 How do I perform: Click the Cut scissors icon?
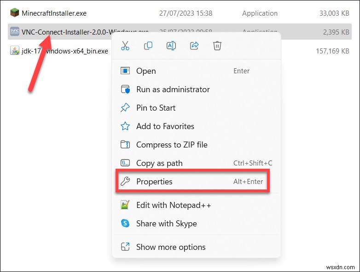tap(125, 46)
